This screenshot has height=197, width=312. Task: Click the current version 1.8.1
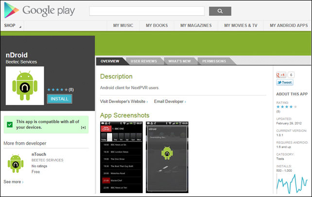pos(279,135)
